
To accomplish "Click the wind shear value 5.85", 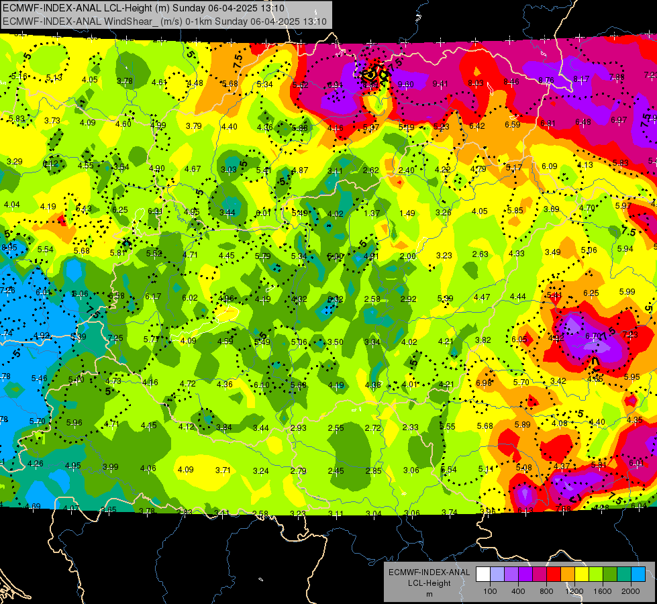I will pos(515,211).
